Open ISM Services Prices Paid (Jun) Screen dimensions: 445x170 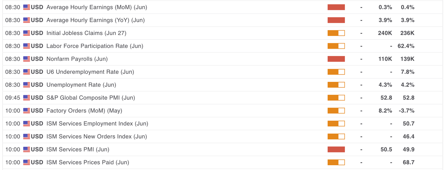(88, 162)
